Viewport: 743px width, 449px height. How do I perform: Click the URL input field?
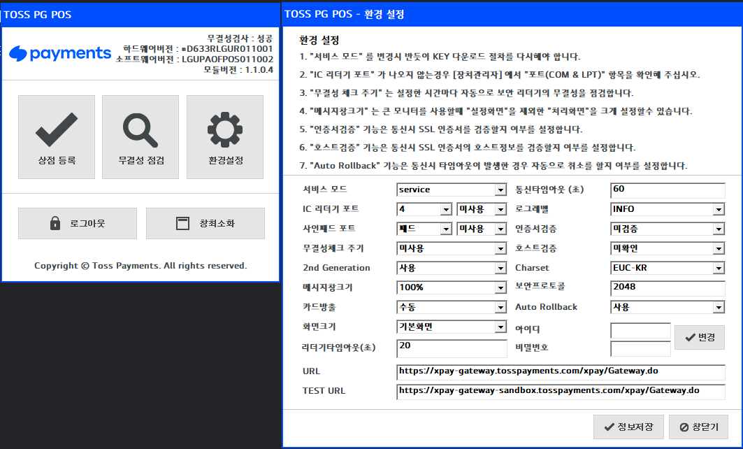(561, 372)
